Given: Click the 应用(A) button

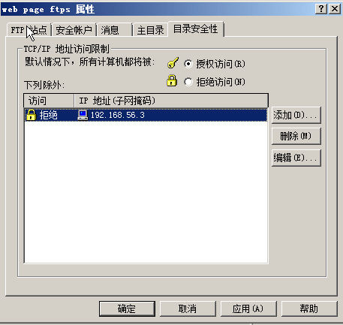Looking at the screenshot, I should pyautogui.click(x=248, y=308).
